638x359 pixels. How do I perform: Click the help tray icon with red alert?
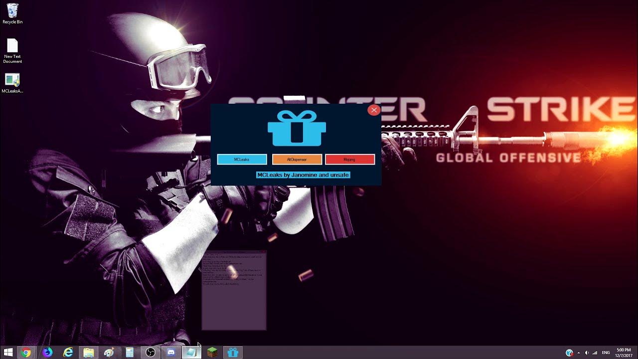click(x=569, y=353)
